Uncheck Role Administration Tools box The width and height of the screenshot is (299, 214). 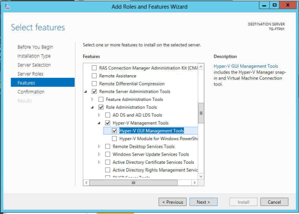tap(101, 107)
